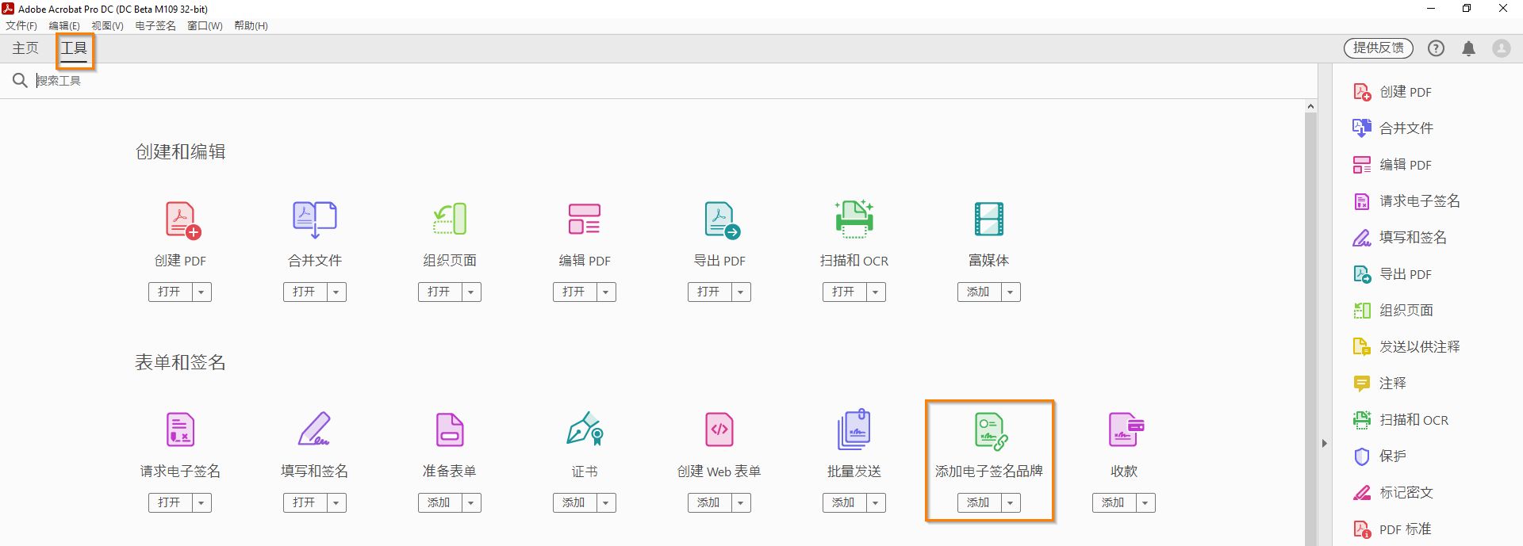Click the 证书 fountain pen icon

coord(585,429)
